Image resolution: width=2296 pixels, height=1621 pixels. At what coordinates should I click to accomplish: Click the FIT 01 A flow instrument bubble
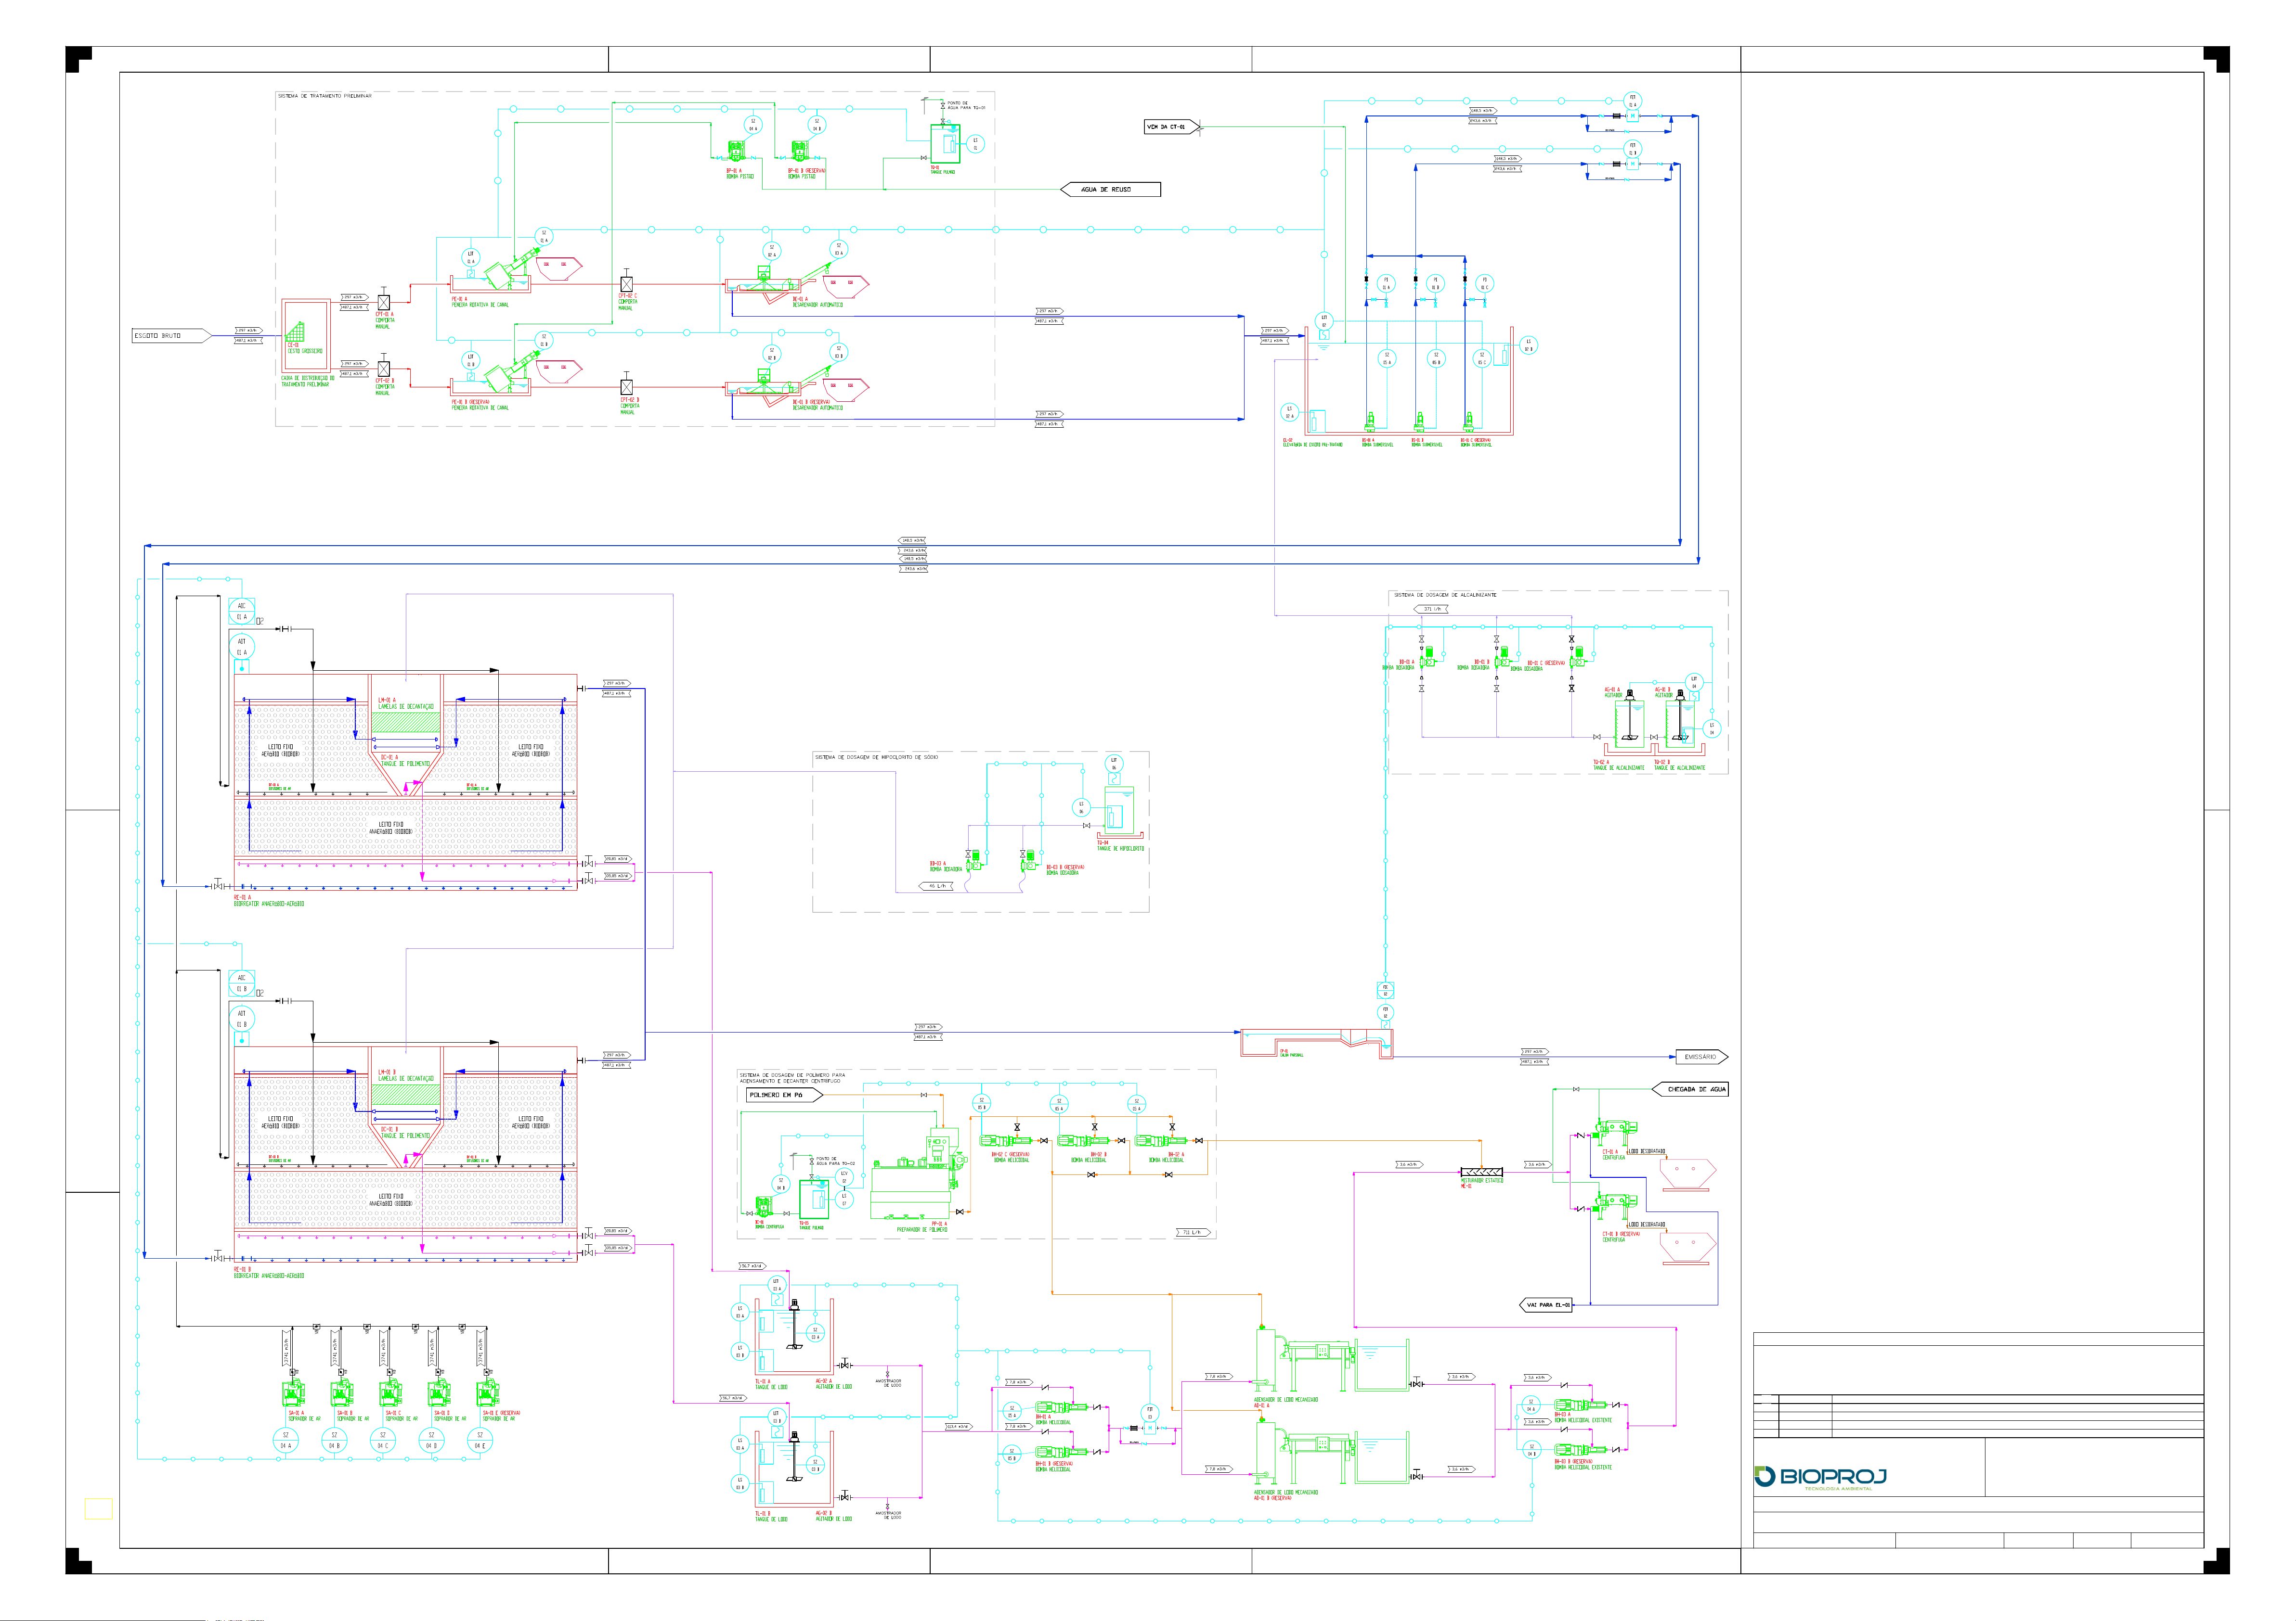pyautogui.click(x=1632, y=101)
